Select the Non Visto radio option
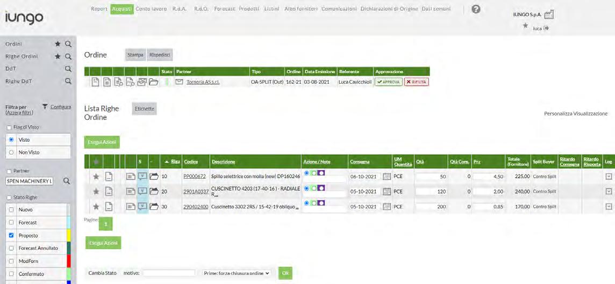The image size is (615, 284). tap(11, 152)
